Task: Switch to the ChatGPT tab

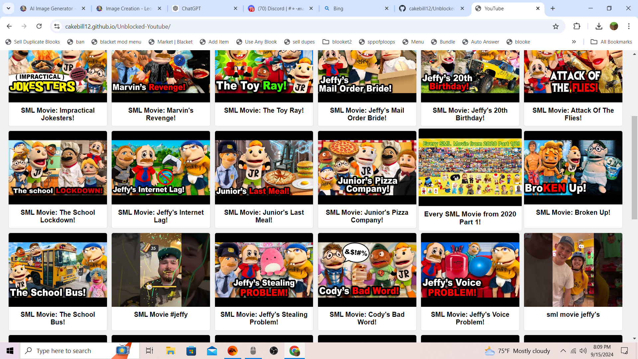Action: tap(191, 9)
